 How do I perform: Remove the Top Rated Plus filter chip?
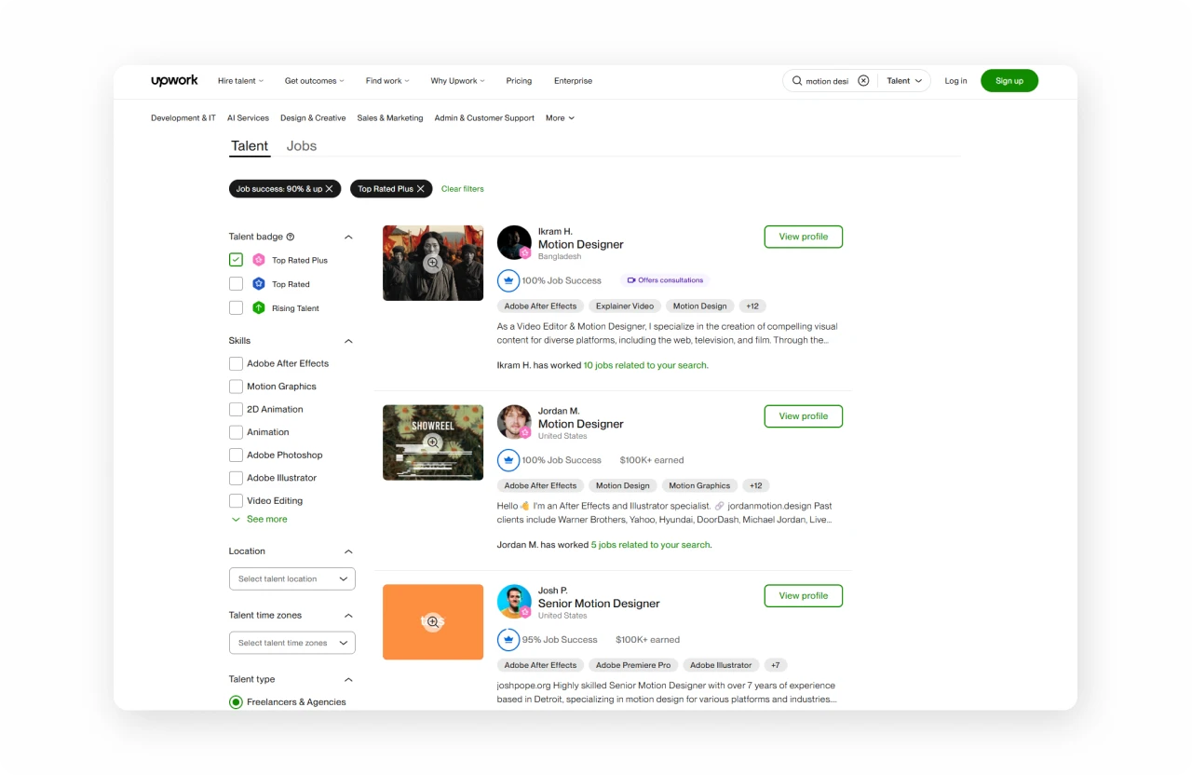tap(420, 189)
